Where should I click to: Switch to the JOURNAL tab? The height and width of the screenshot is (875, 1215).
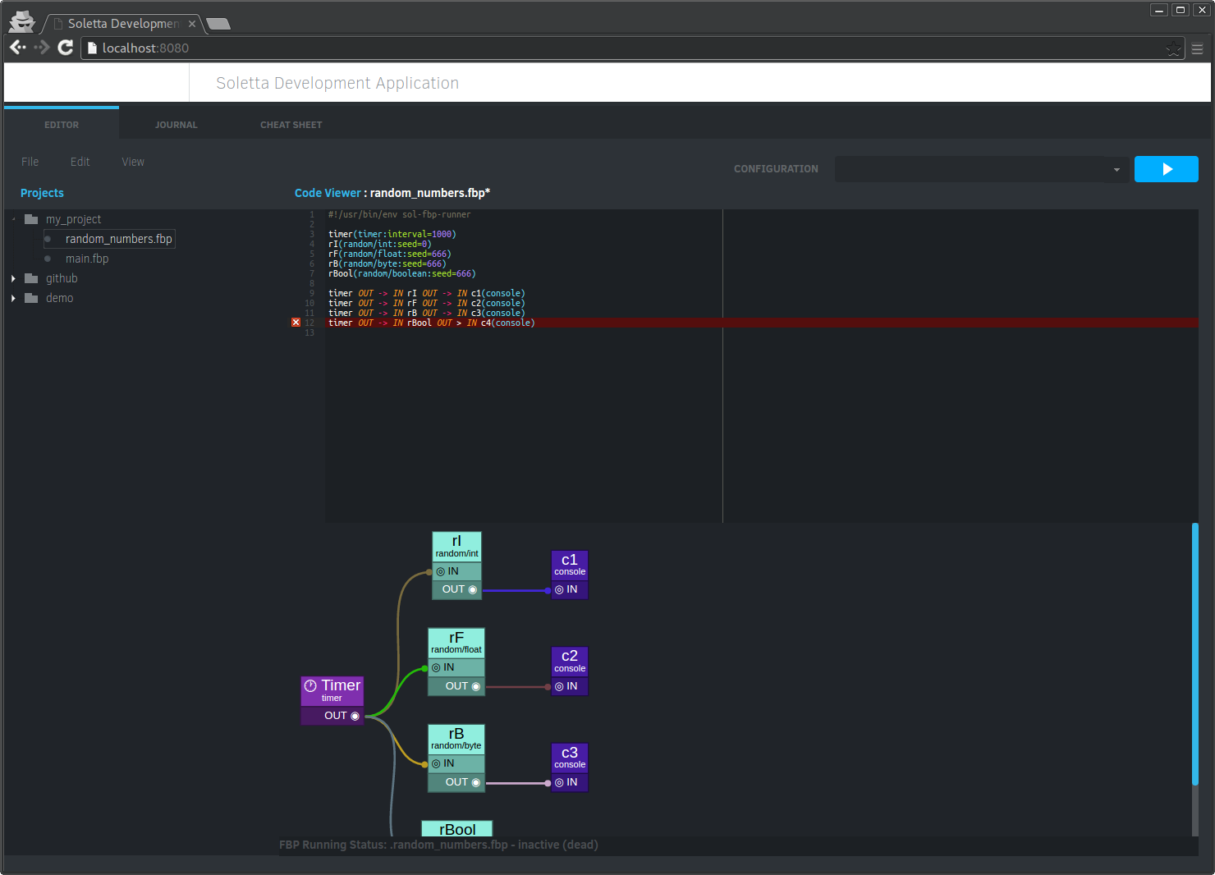coord(177,125)
